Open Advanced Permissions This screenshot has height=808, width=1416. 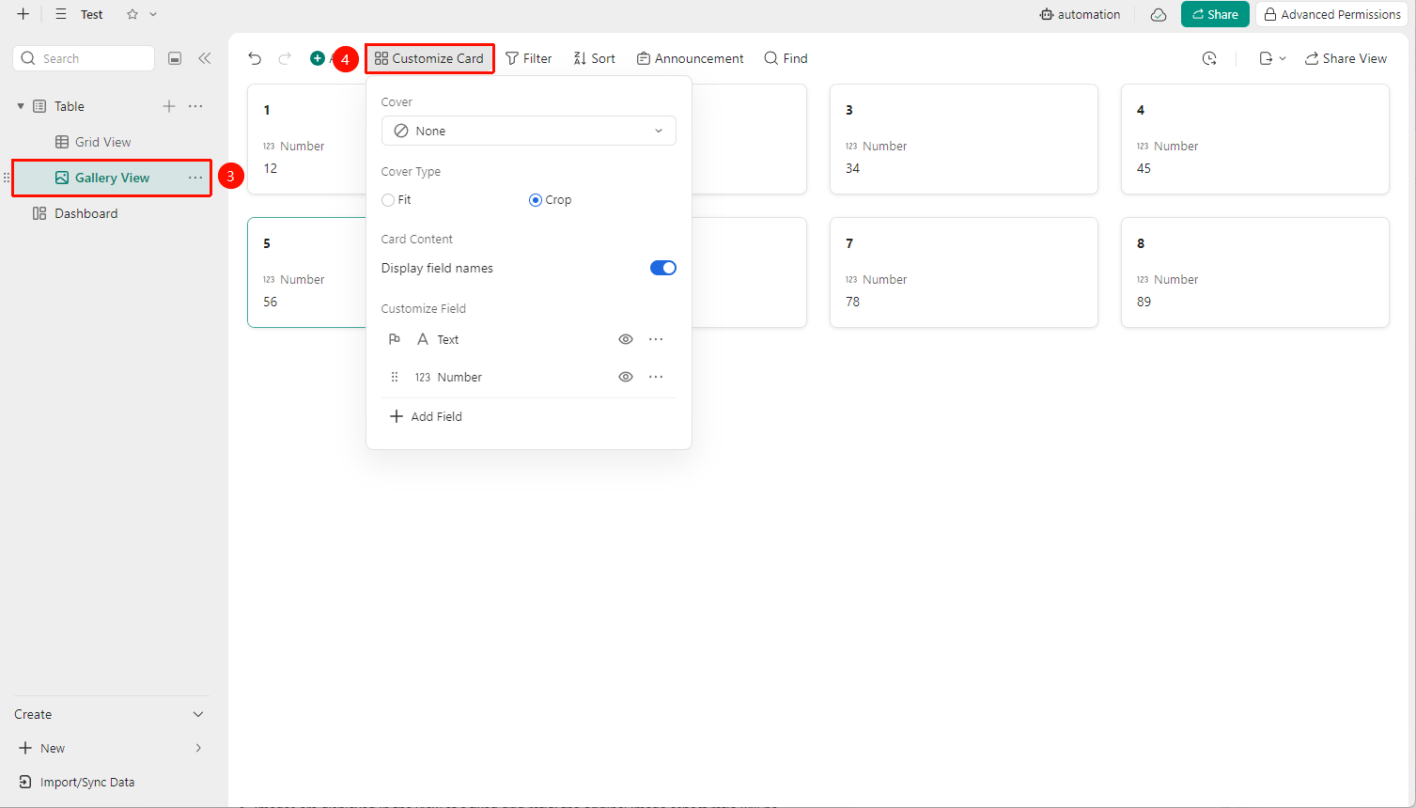tap(1332, 14)
